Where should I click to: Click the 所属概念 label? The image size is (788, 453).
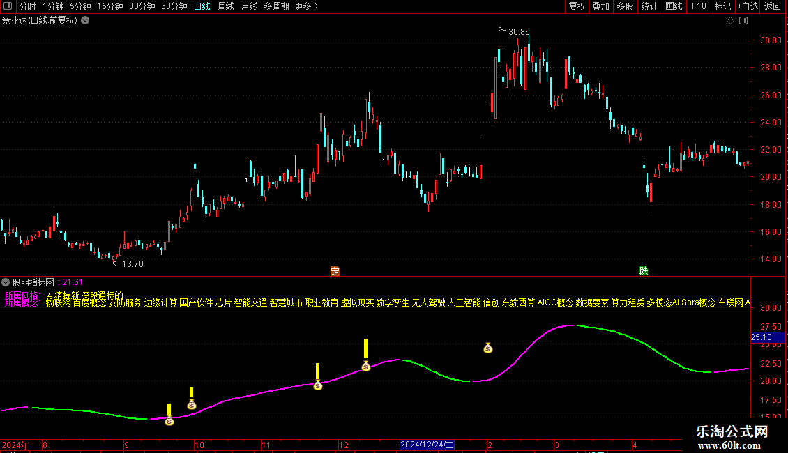point(22,303)
